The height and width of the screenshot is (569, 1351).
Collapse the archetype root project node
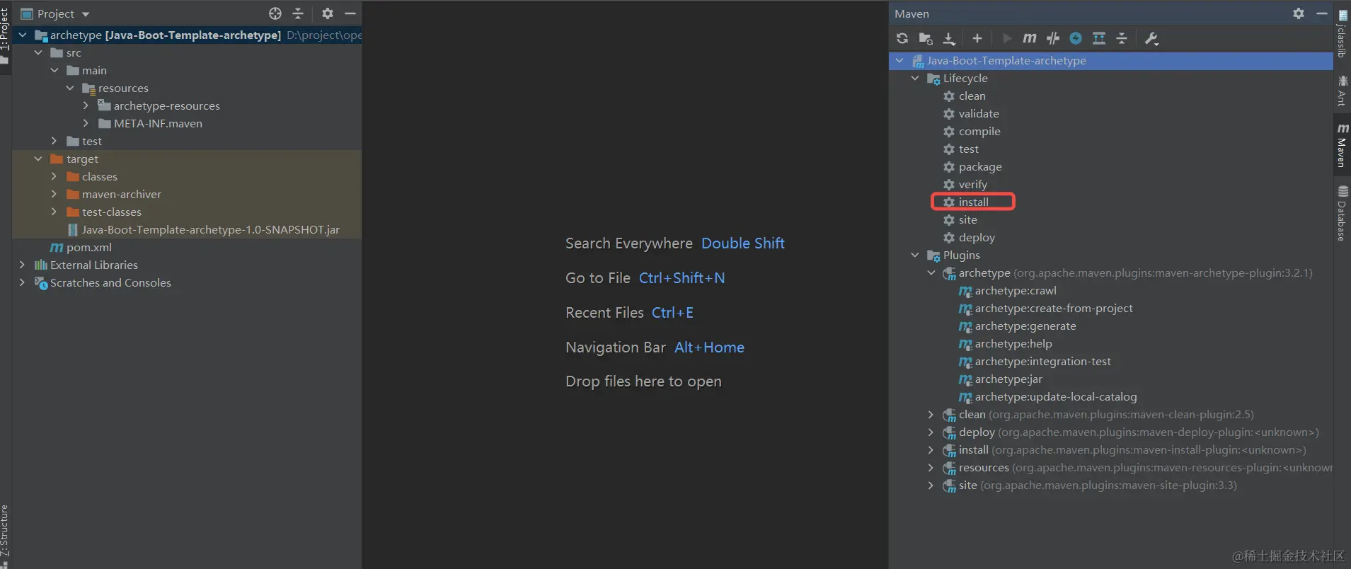click(x=23, y=35)
